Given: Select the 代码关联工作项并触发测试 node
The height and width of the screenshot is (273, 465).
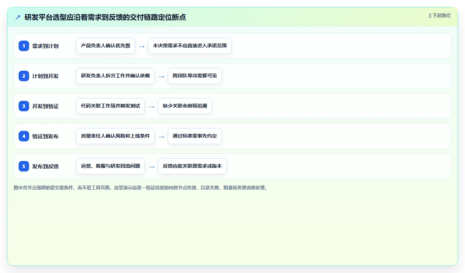Looking at the screenshot, I should [111, 106].
